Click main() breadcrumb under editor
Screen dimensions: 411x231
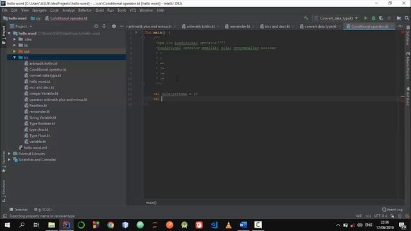[x=151, y=203]
